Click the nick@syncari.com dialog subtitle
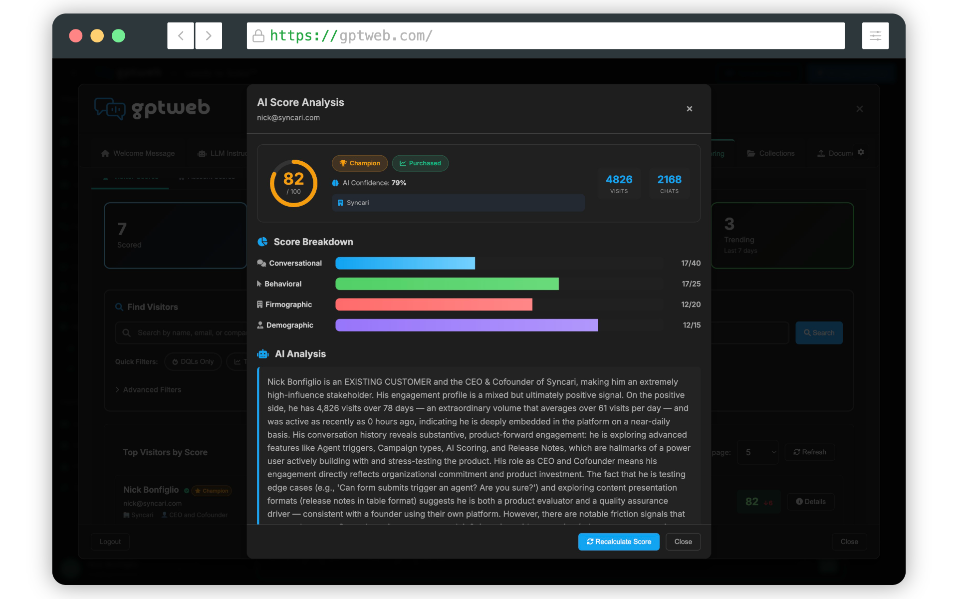The width and height of the screenshot is (958, 599). (288, 118)
